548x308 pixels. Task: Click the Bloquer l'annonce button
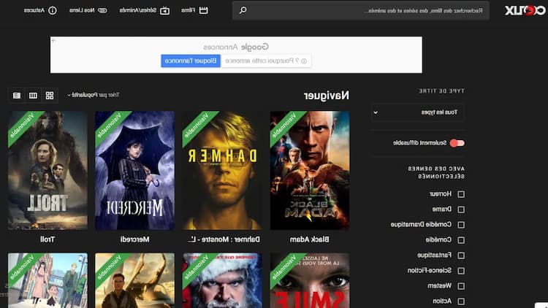click(191, 61)
